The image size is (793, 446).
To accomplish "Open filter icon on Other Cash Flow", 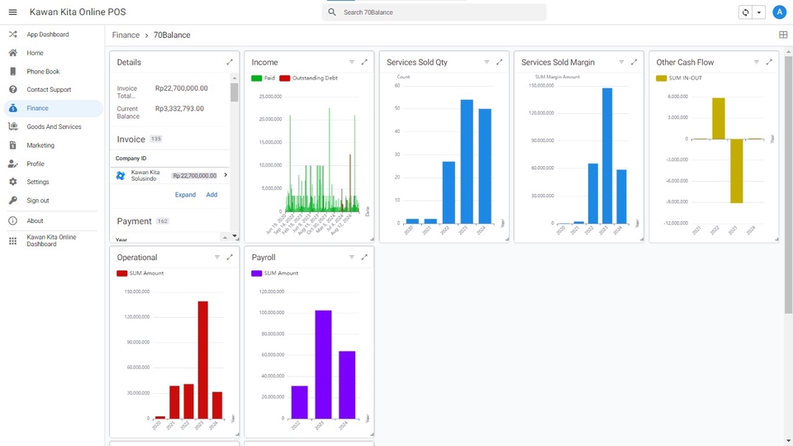I will tap(757, 62).
